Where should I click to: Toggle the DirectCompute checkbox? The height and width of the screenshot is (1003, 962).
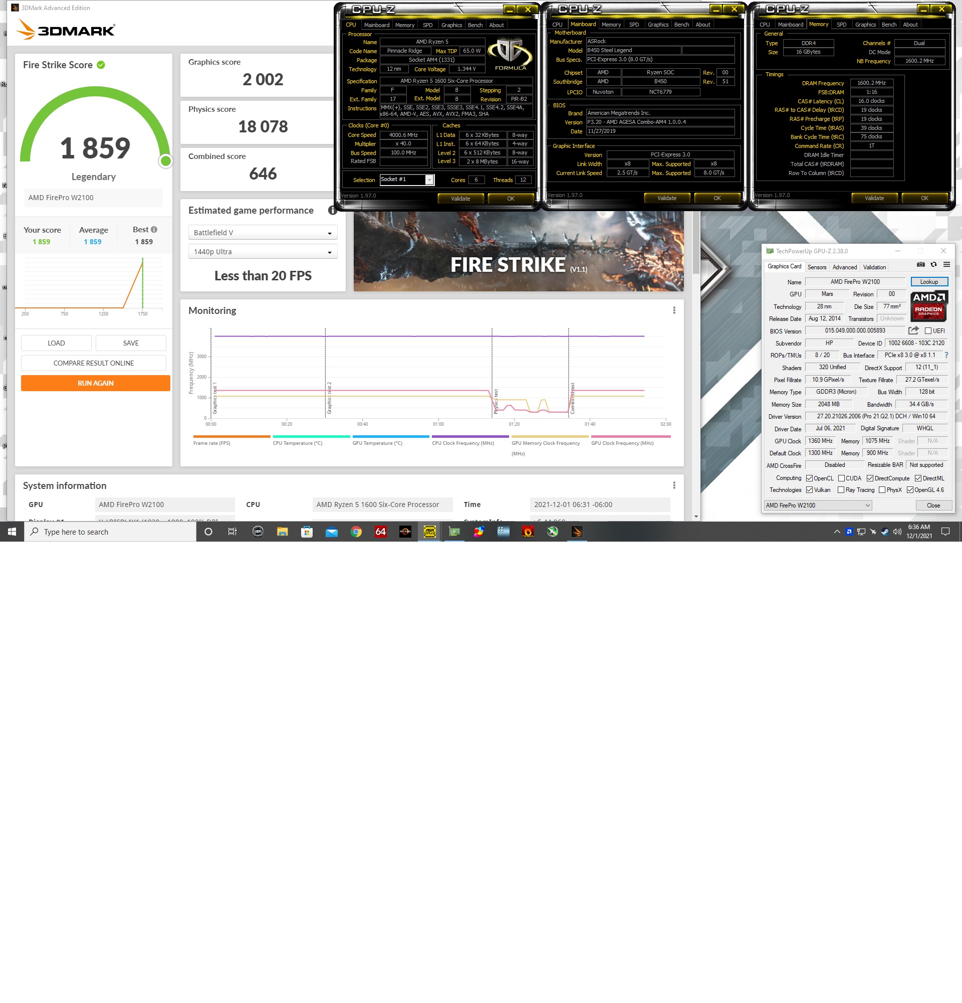[870, 478]
